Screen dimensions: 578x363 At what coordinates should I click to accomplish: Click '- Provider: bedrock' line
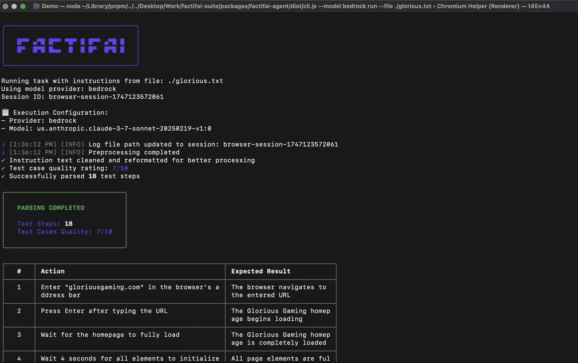39,121
